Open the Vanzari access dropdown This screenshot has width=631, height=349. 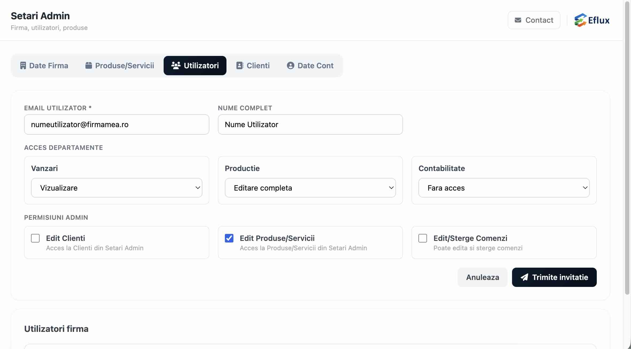(x=117, y=188)
